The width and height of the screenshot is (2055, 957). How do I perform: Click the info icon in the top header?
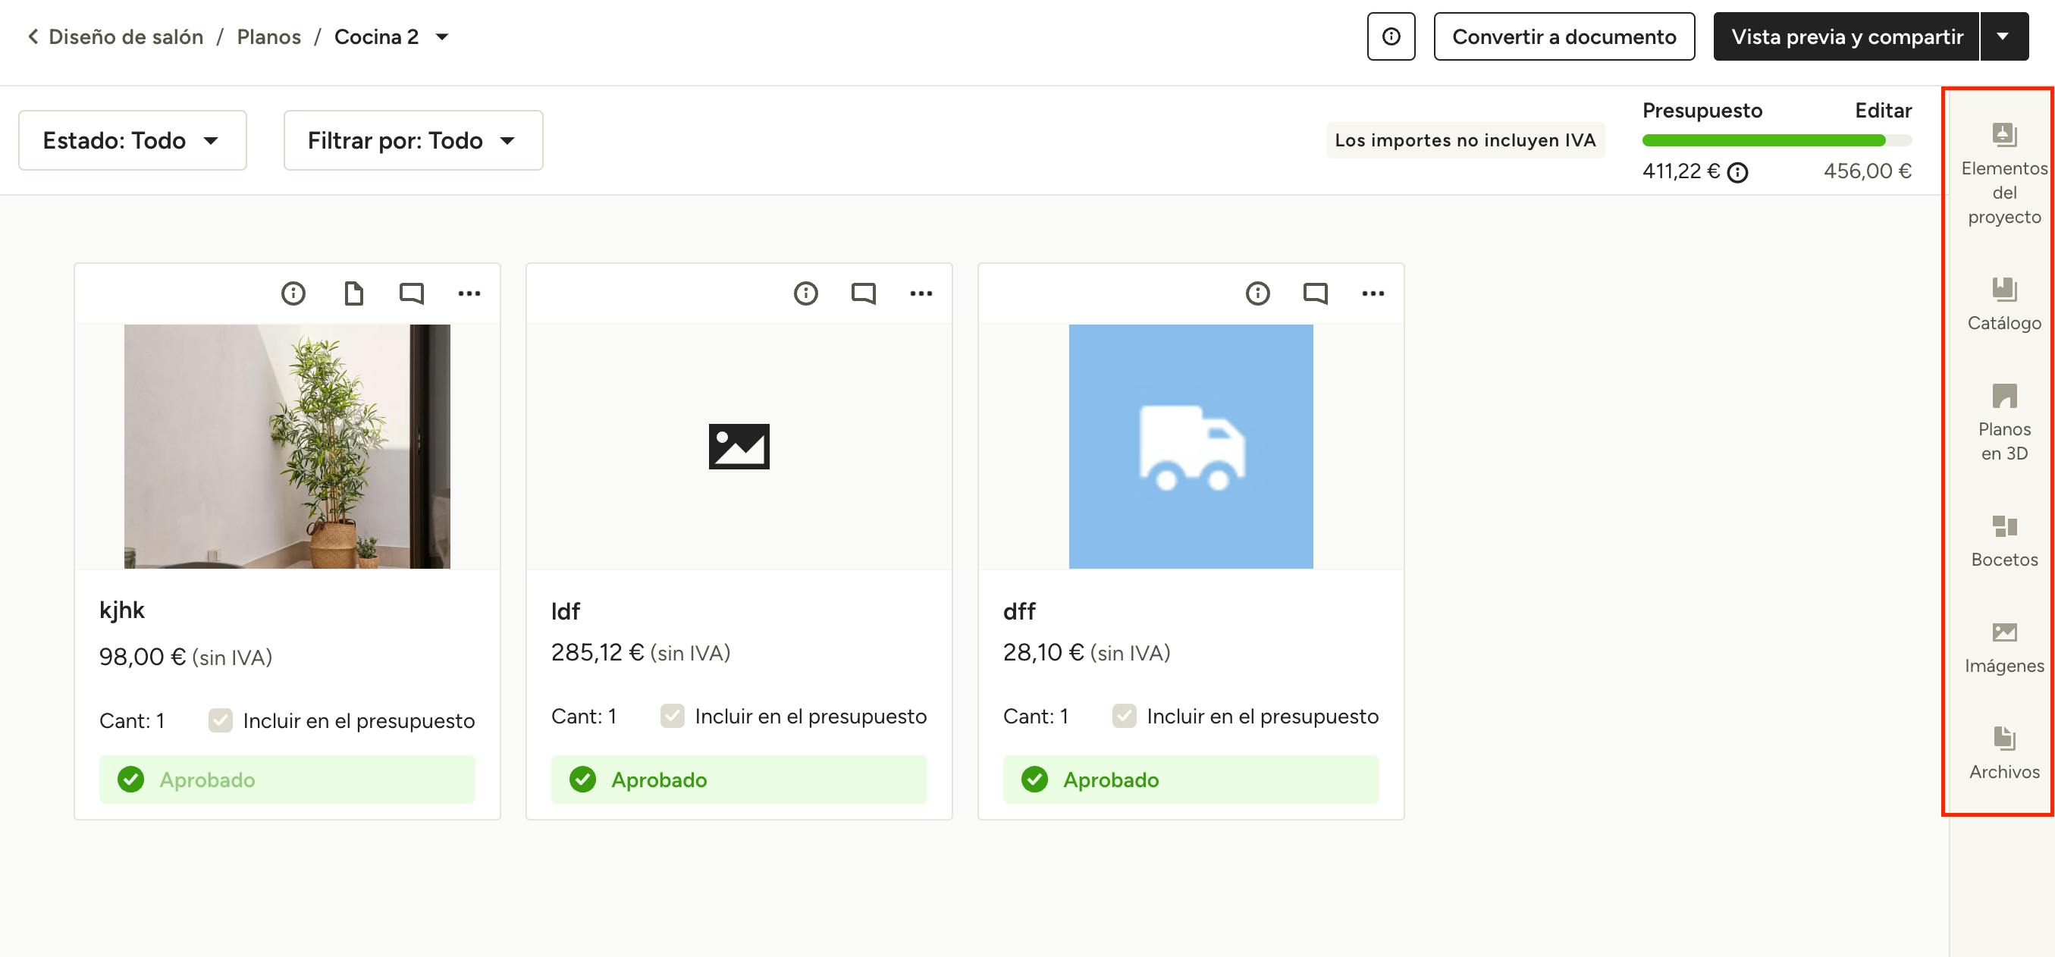point(1391,36)
